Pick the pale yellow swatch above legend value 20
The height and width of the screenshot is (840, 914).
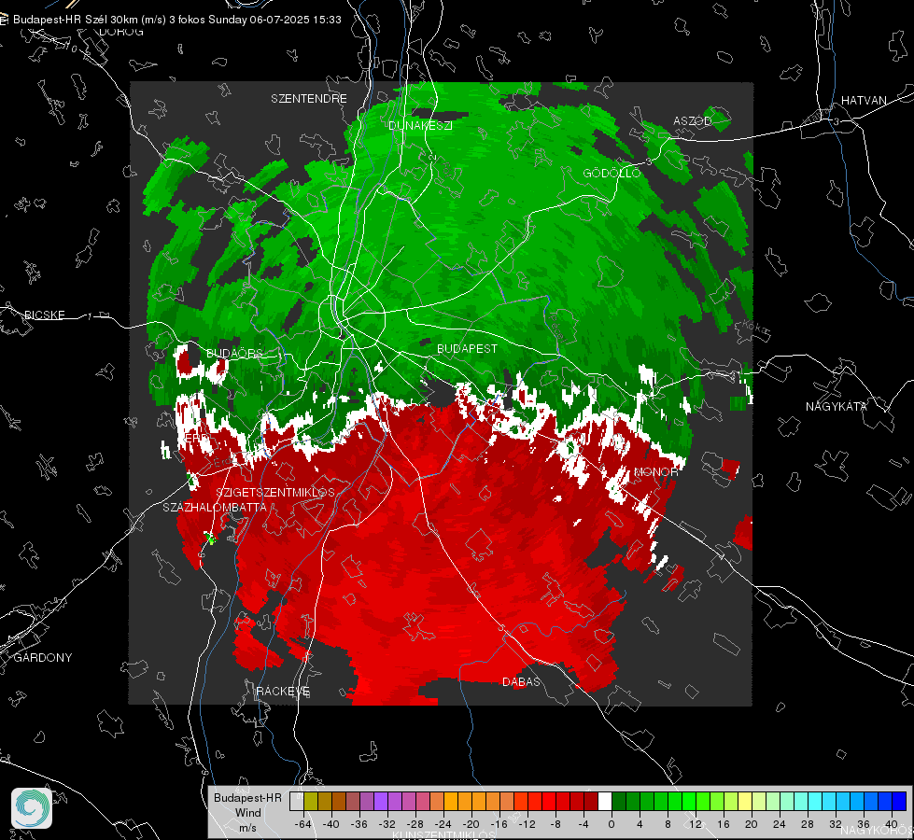[745, 801]
